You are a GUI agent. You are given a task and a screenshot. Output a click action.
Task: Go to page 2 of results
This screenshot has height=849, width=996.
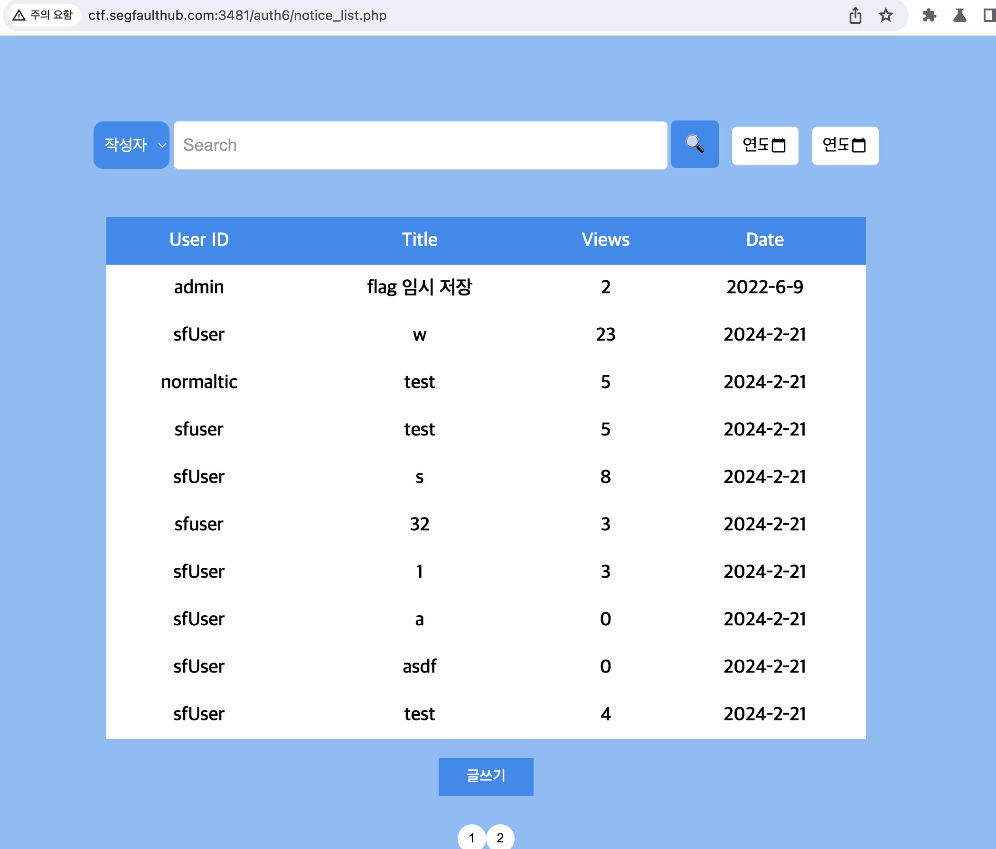(500, 838)
